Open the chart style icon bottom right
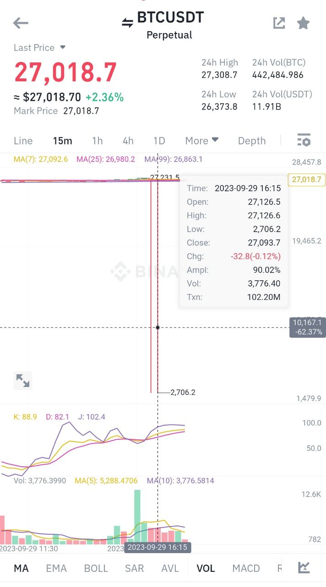 304,568
